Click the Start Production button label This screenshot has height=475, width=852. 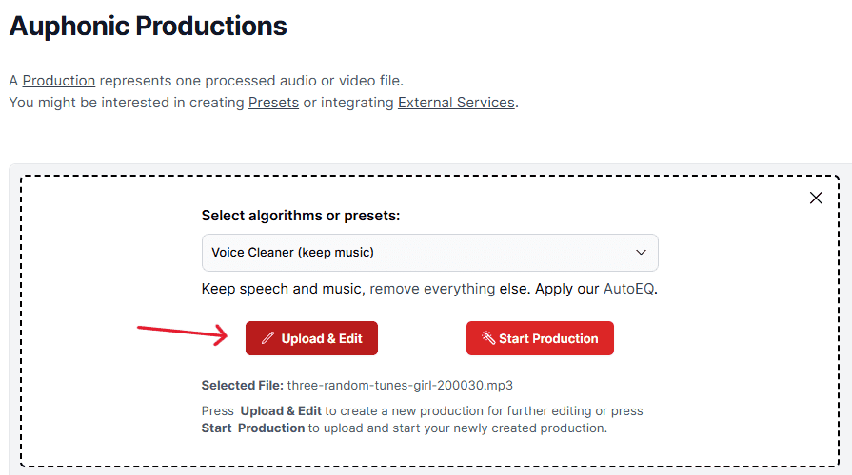click(548, 338)
